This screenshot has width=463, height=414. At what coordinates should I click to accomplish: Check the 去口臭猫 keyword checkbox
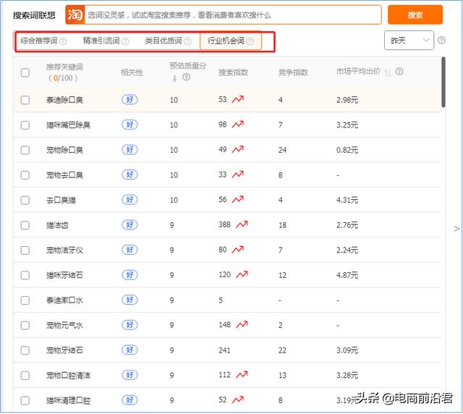[25, 200]
